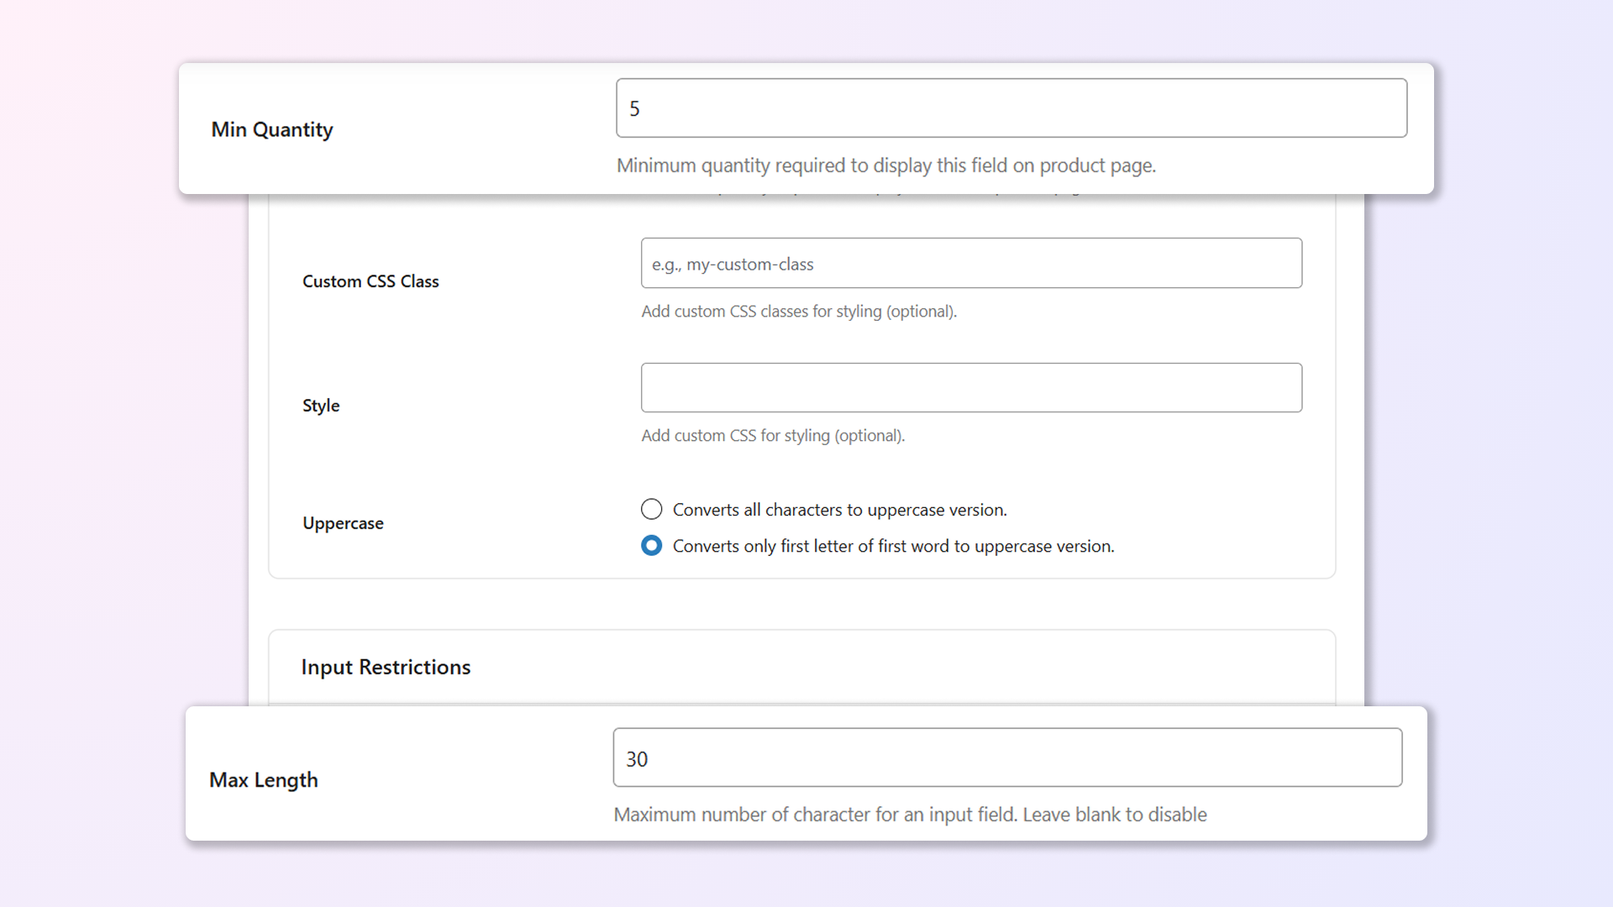1613x907 pixels.
Task: Click the 'Leave blank to disable' help text
Action: 1114,815
